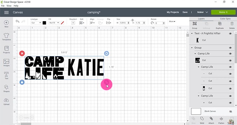Open the Help menu
The image size is (237, 125).
[16, 6]
